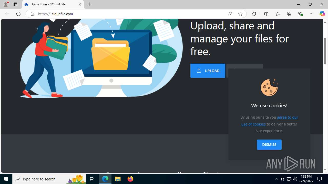The height and width of the screenshot is (184, 328).
Task: Click the Edge profile icon
Action: [6, 4]
